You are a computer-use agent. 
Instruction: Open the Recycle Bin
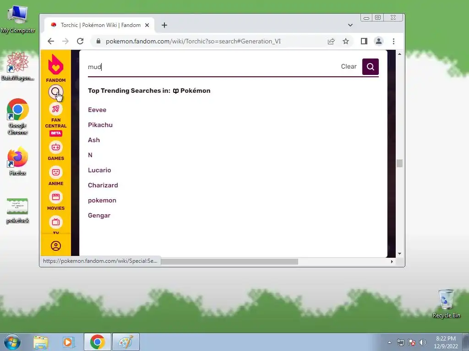(x=446, y=303)
